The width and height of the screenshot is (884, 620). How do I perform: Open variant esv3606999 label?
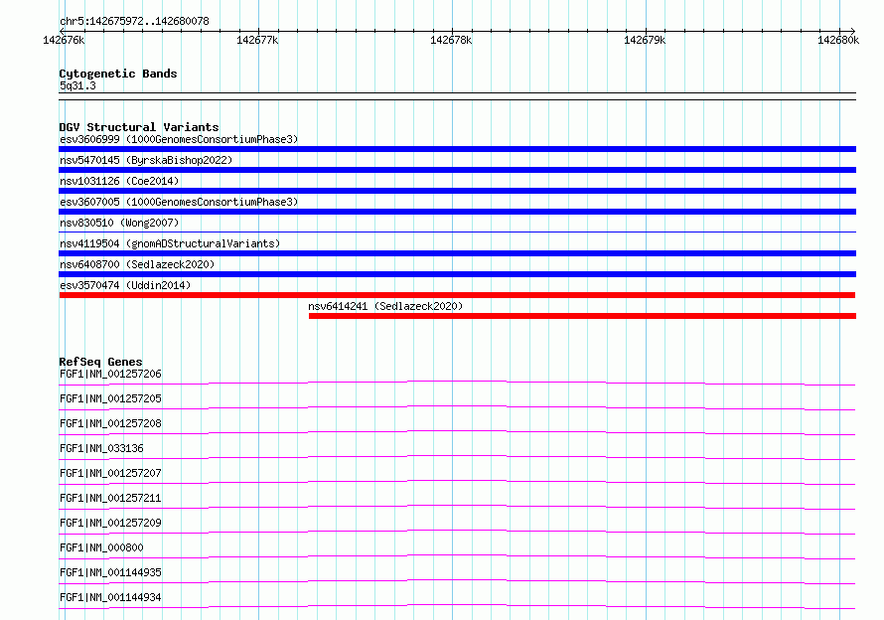point(179,139)
